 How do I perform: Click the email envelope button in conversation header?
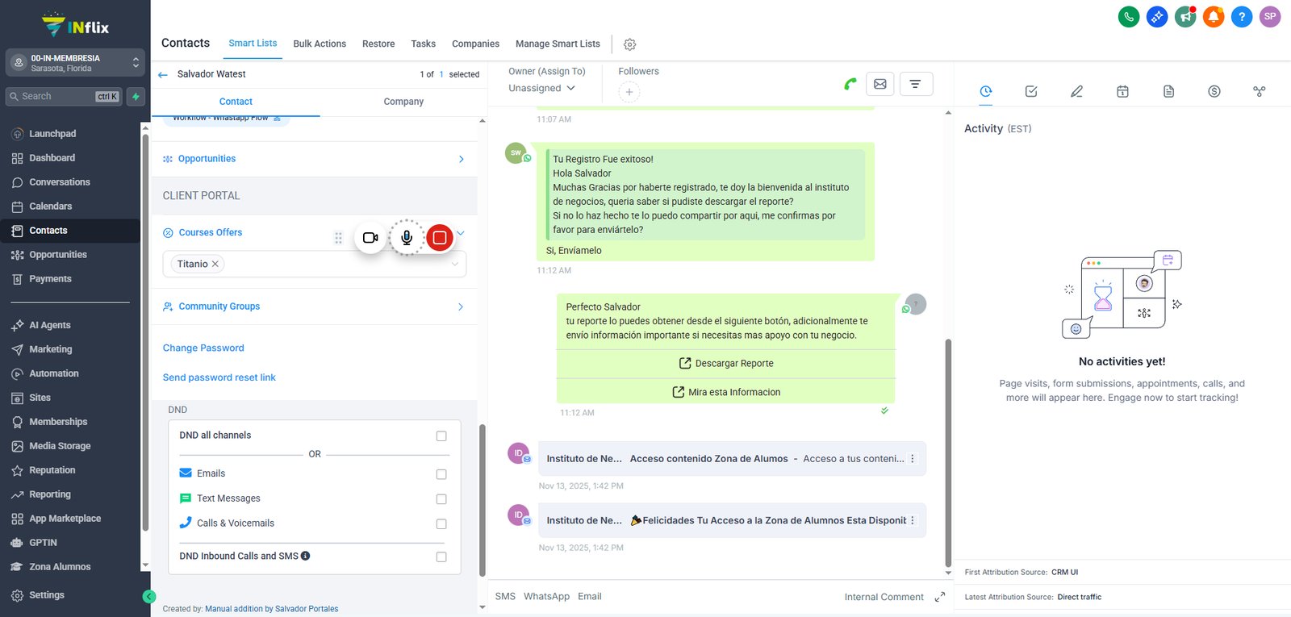click(x=880, y=84)
